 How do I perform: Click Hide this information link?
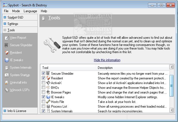pyautogui.click(x=107, y=60)
